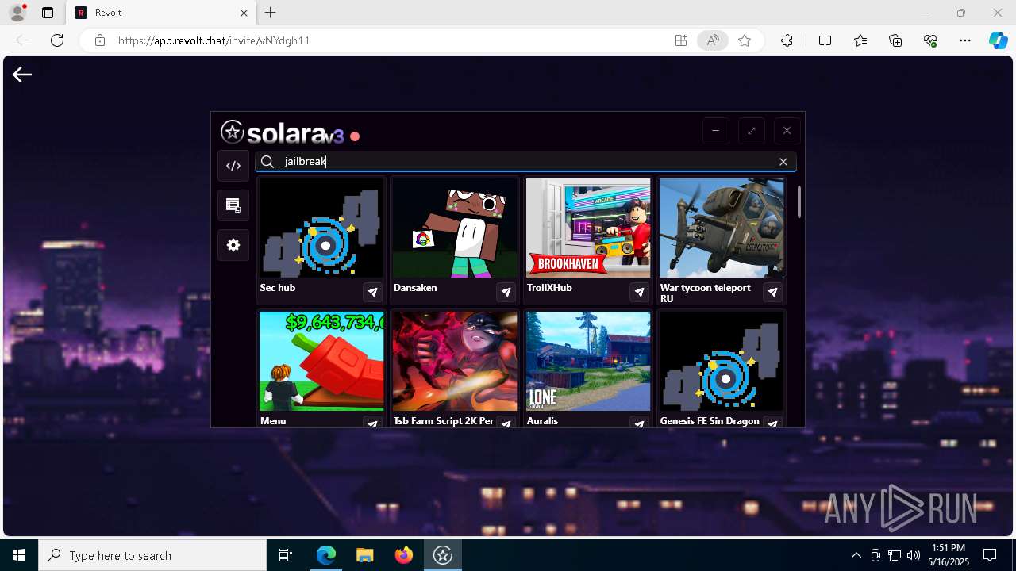This screenshot has height=571, width=1016.
Task: Clear the jailbreak search text
Action: (x=783, y=162)
